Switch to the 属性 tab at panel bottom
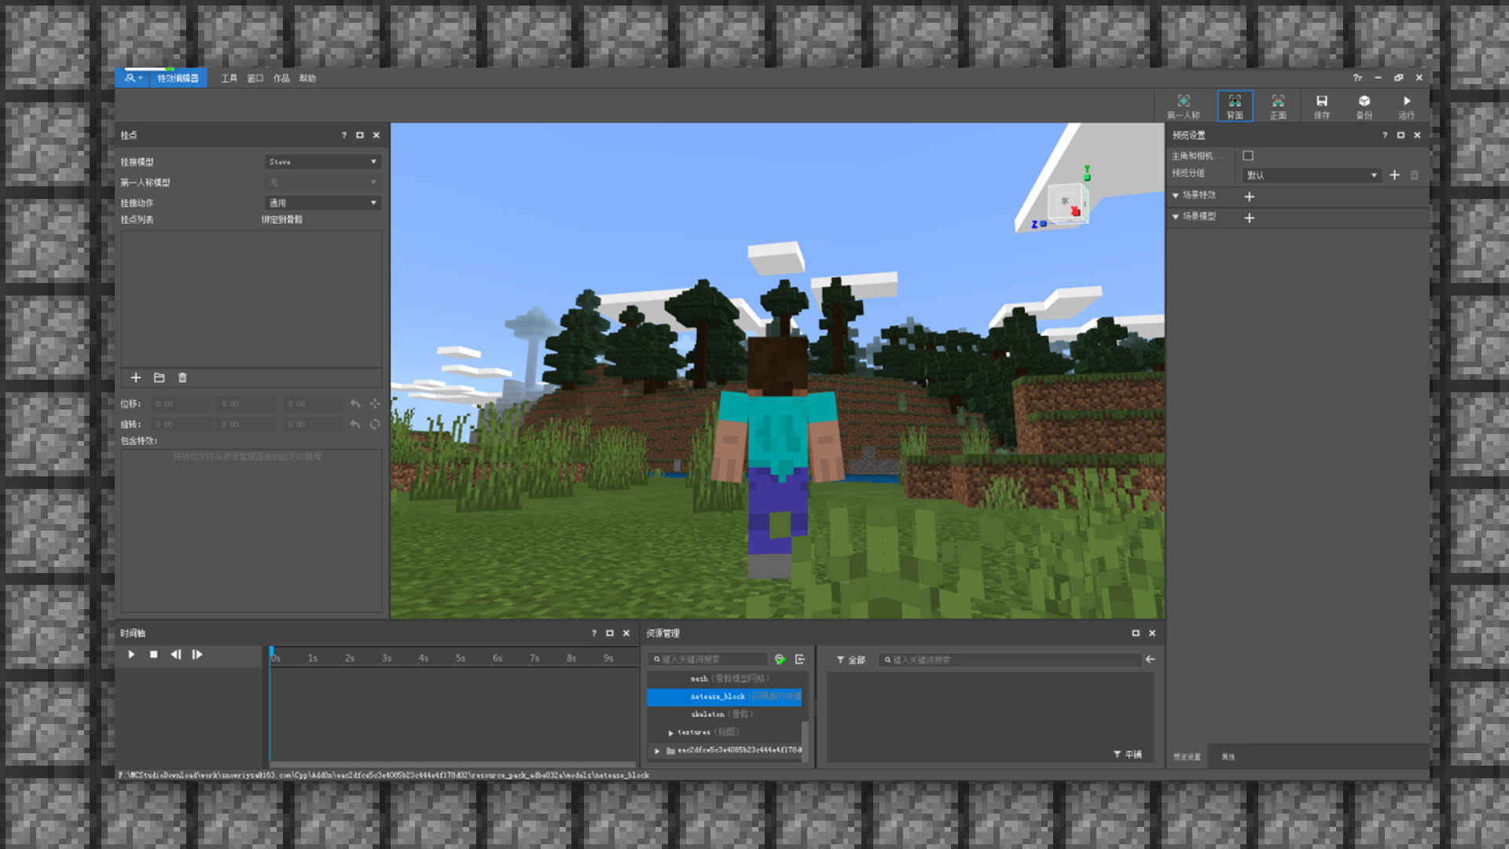Screen dimensions: 1509x849 point(1228,757)
